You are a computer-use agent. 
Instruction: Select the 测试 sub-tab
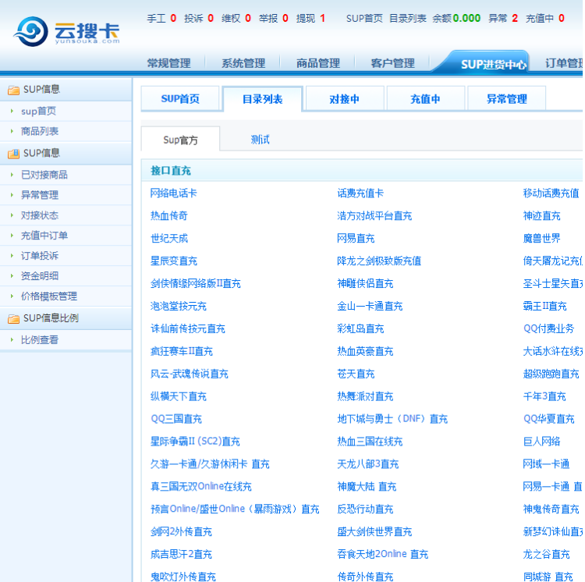coord(260,140)
